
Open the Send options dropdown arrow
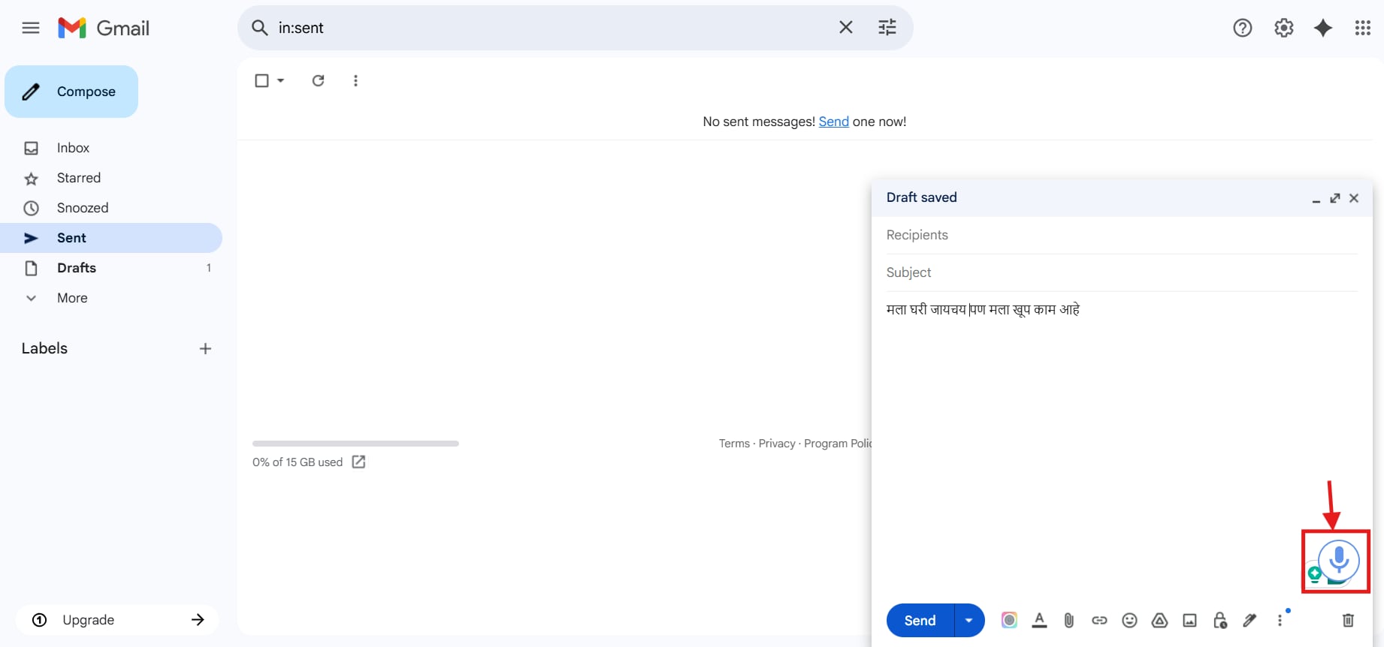click(x=969, y=621)
